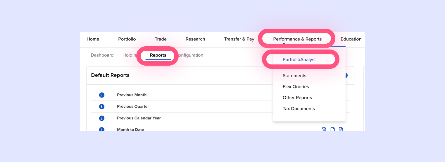Switch to the Dashboard tab

[102, 55]
